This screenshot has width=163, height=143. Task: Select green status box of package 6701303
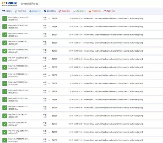tap(5, 35)
